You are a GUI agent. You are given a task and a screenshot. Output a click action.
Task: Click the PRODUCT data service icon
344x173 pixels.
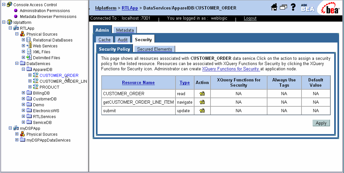[36, 87]
